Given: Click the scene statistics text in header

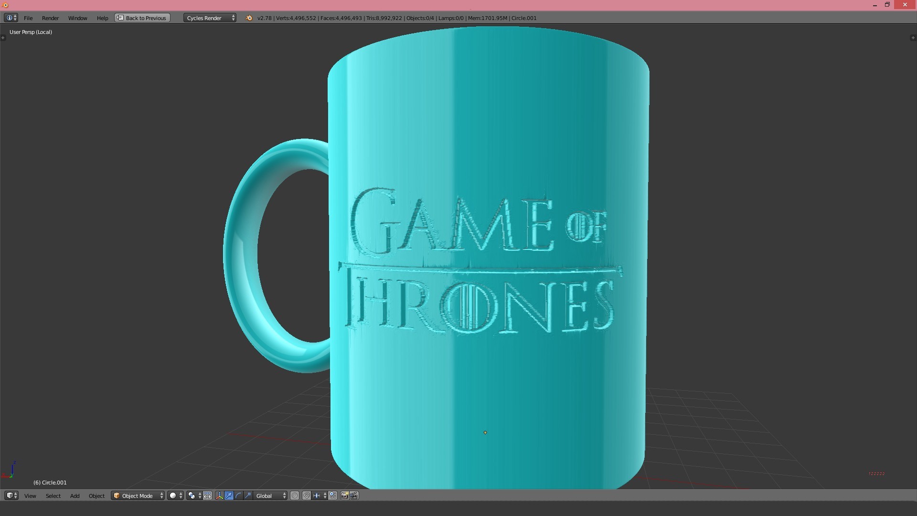Looking at the screenshot, I should click(397, 18).
